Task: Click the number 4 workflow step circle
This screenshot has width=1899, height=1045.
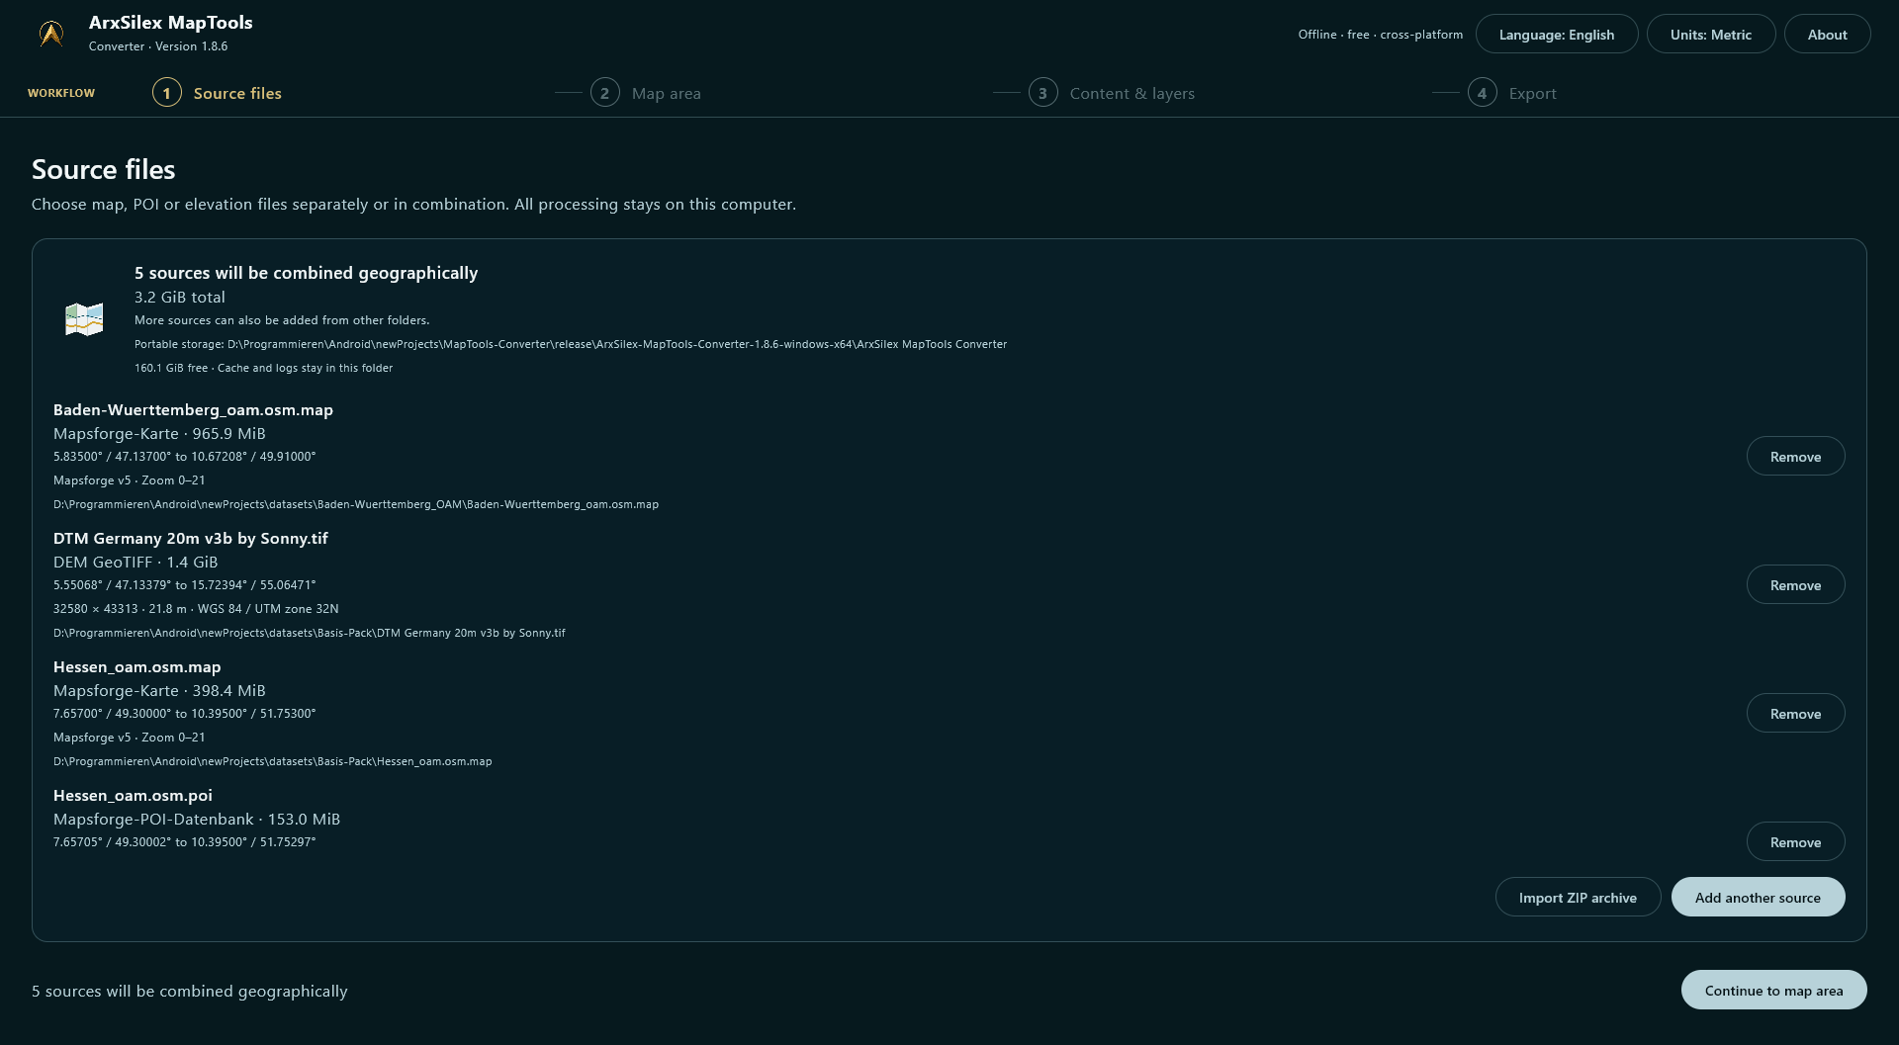Action: coord(1482,93)
